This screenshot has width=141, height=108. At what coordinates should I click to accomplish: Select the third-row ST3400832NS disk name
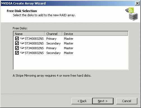pyautogui.click(x=34, y=48)
